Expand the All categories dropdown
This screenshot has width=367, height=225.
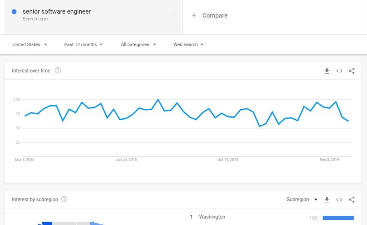(138, 44)
